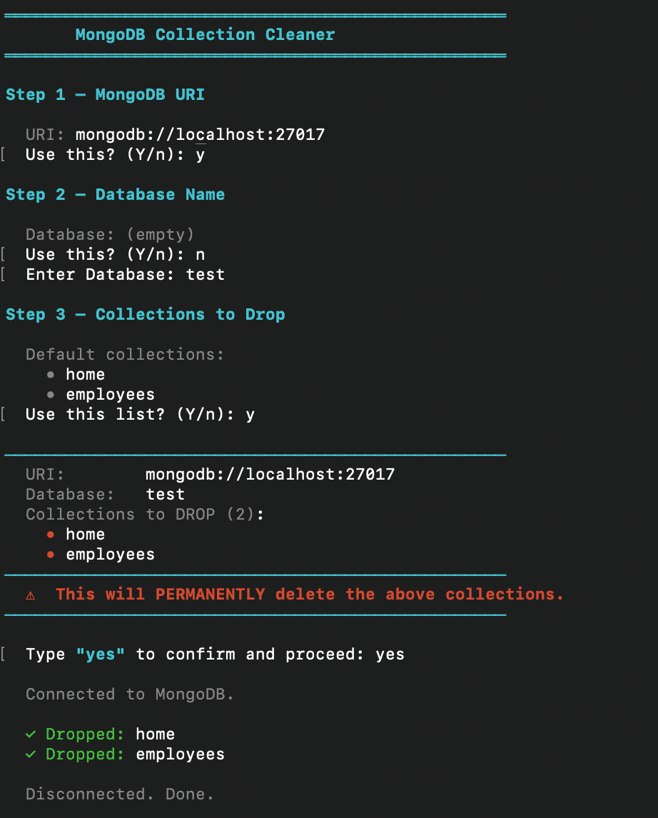658x818 pixels.
Task: Click the green checkmark beside Dropped: employees
Action: (31, 754)
